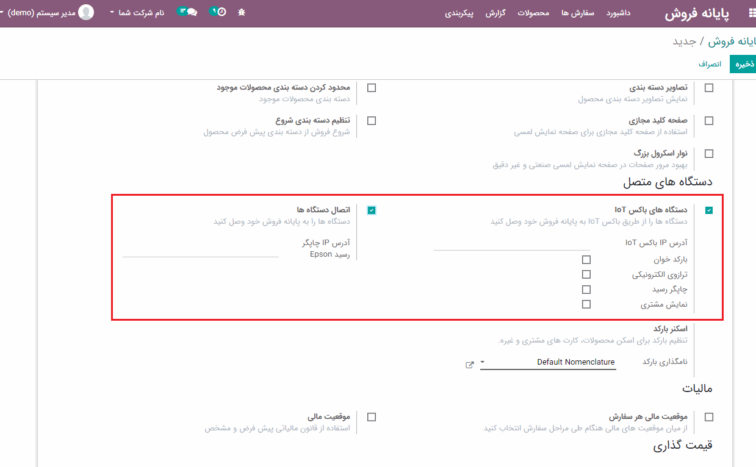This screenshot has width=756, height=467.
Task: Open the chat conversations icon
Action: coord(192,12)
